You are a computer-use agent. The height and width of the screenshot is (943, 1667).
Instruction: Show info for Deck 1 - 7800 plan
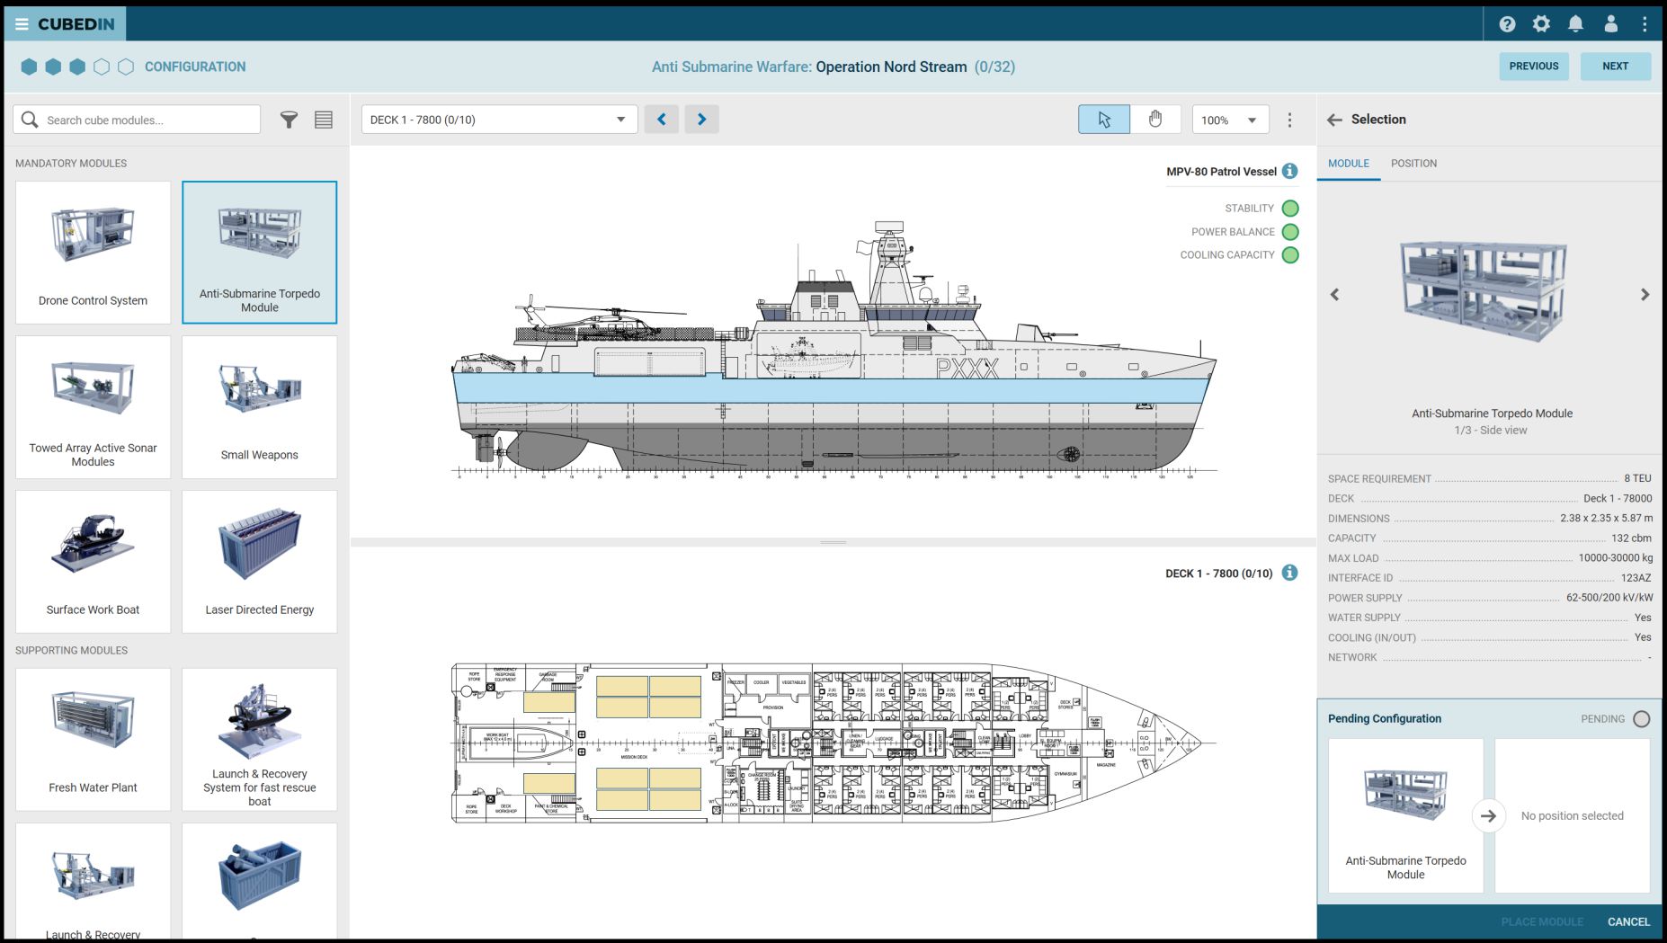[1290, 573]
